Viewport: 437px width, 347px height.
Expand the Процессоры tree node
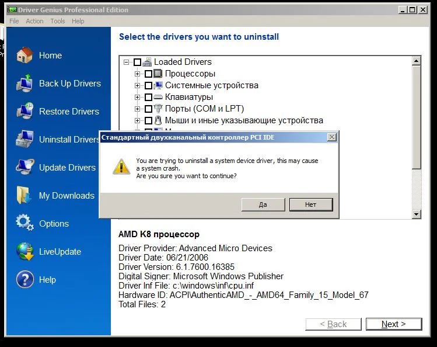coord(137,74)
